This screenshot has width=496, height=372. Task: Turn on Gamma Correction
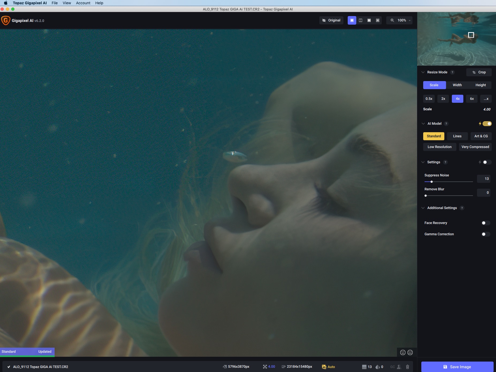[x=485, y=234]
